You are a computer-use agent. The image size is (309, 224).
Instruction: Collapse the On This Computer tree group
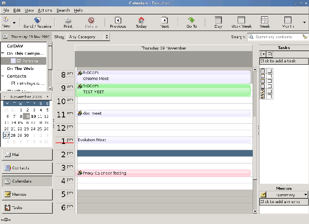click(x=3, y=53)
